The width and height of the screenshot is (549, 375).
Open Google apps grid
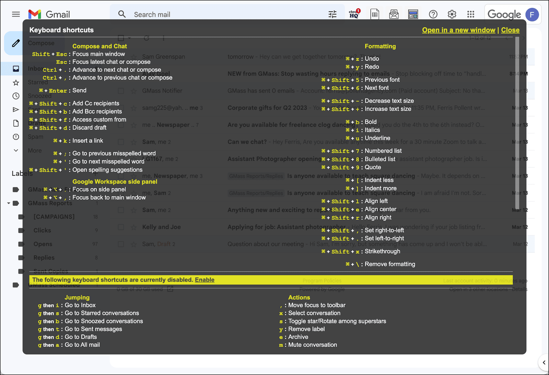coord(471,14)
